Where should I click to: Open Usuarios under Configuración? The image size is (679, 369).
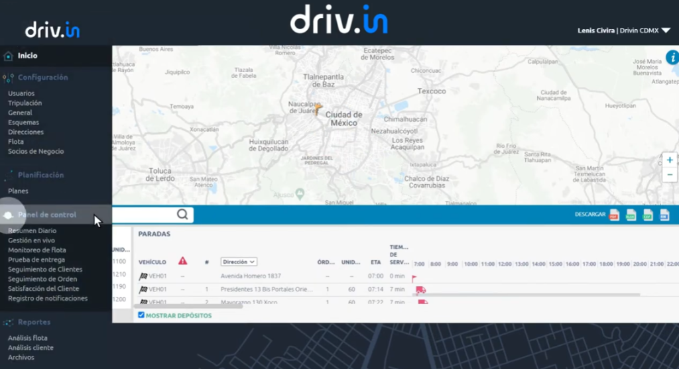(21, 93)
